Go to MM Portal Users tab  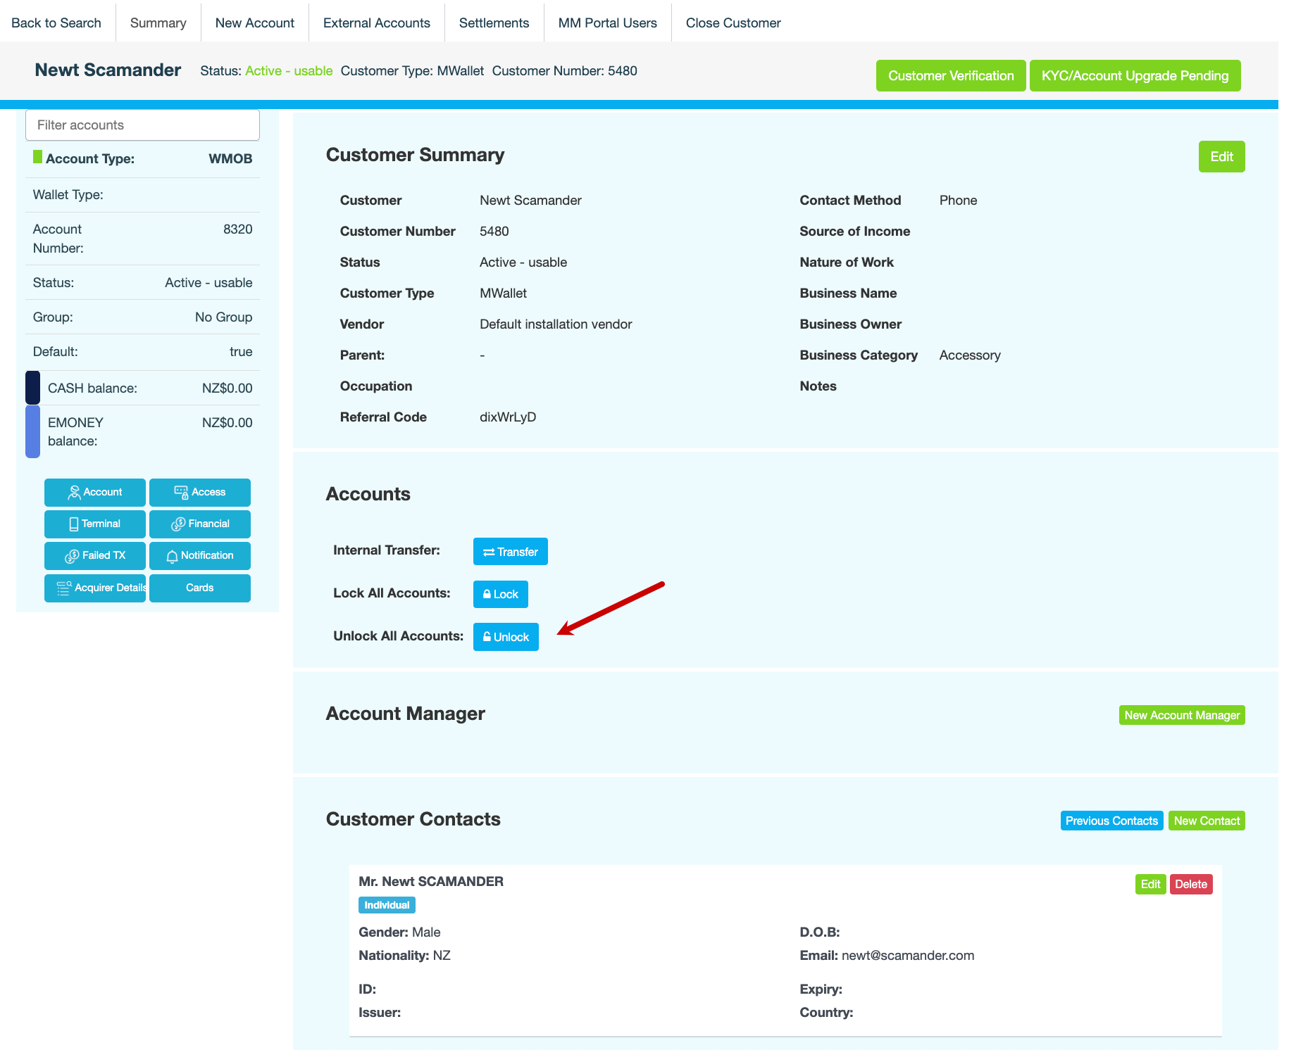pos(607,23)
